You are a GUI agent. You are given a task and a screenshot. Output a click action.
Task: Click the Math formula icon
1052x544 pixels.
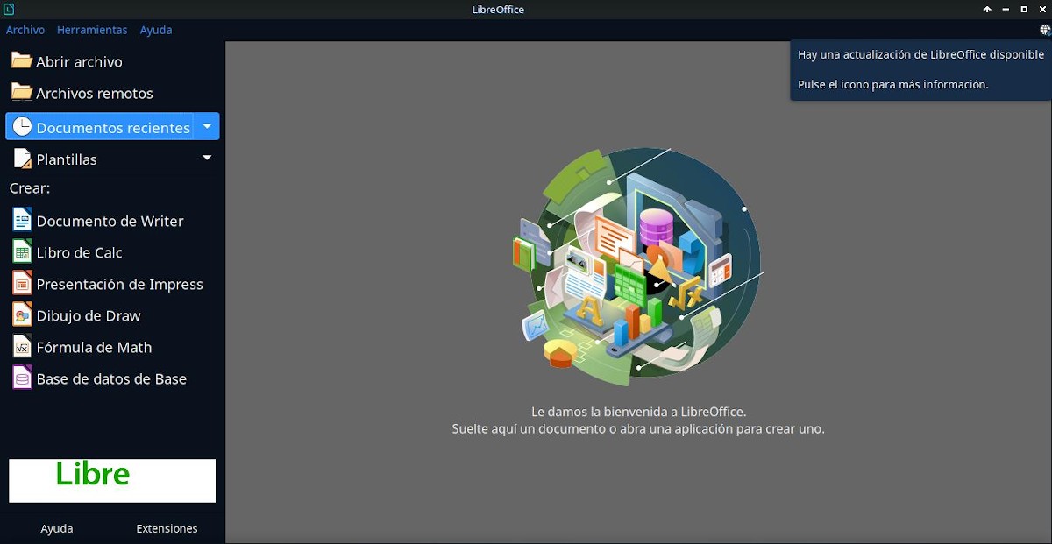pos(22,346)
